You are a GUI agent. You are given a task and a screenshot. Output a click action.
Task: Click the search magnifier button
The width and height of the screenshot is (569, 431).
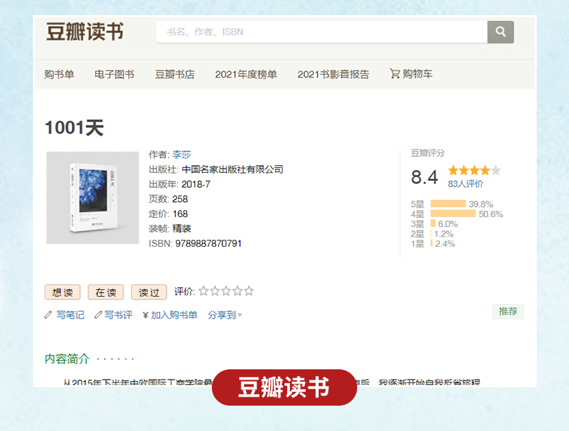point(500,32)
